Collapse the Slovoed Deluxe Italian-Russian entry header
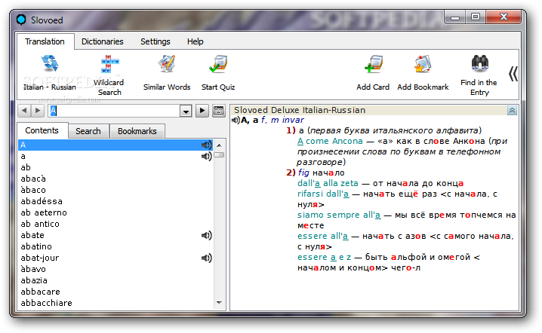The image size is (542, 333). pyautogui.click(x=512, y=111)
